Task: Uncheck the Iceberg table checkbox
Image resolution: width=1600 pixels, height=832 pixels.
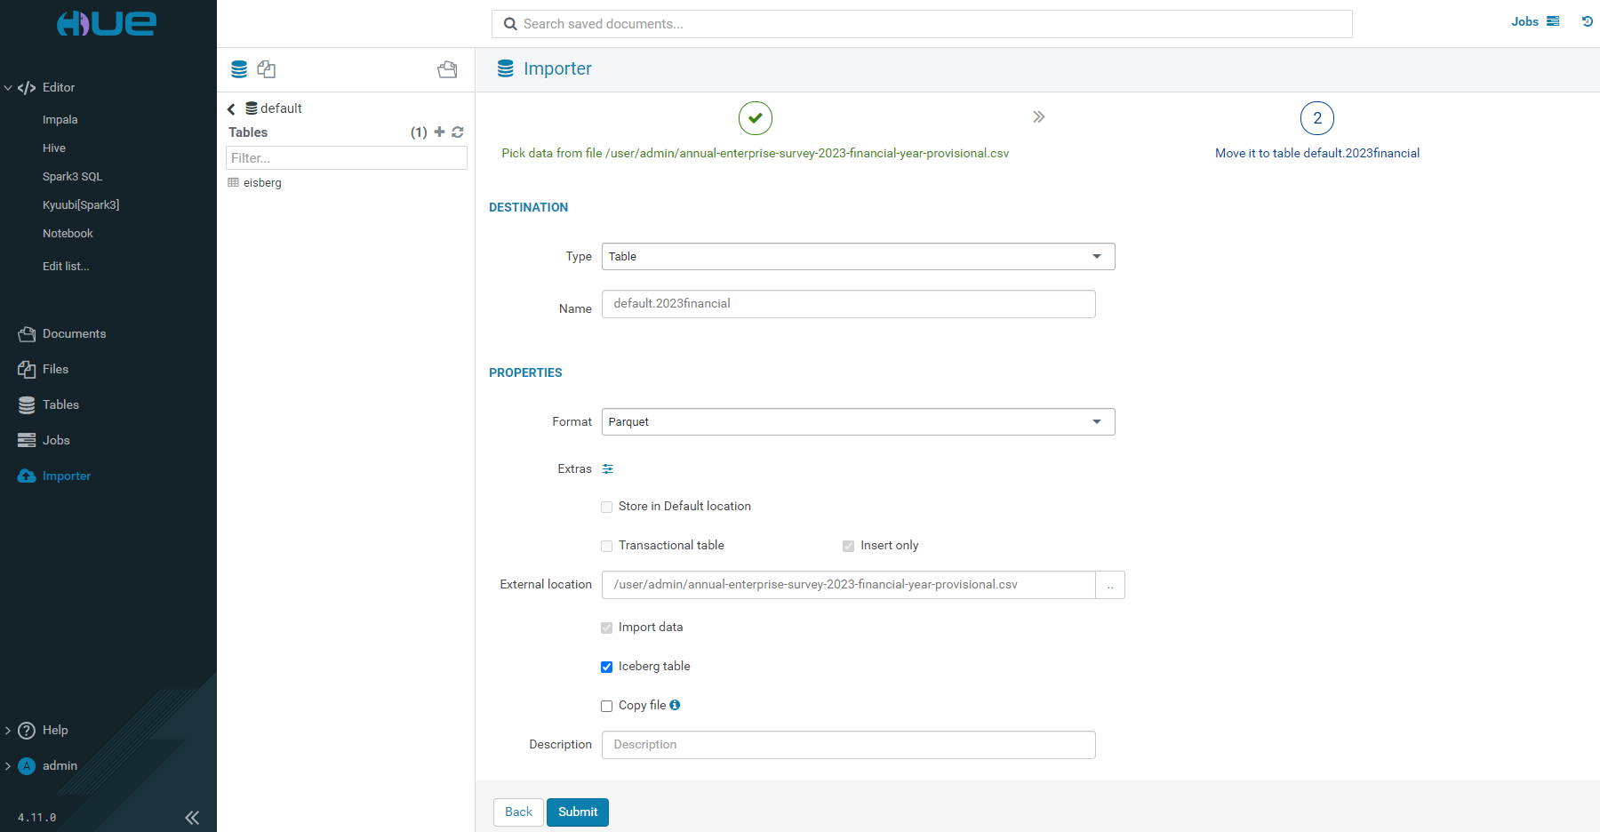Action: [x=607, y=667]
